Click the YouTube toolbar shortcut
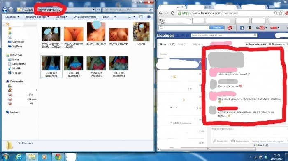 coord(260,28)
